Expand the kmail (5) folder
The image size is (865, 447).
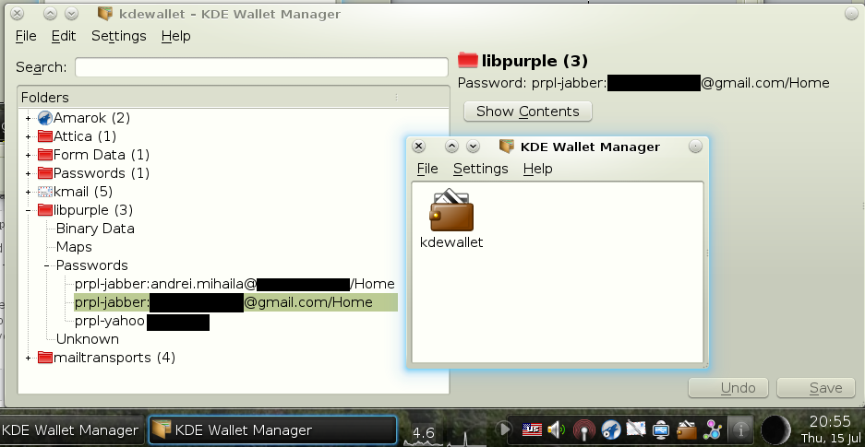[28, 192]
